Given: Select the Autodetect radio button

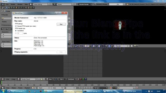Looking at the screenshot, I should coord(16,31).
